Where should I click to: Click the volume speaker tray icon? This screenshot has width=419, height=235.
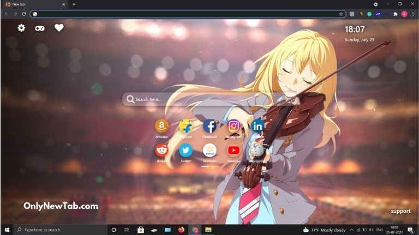pos(371,230)
